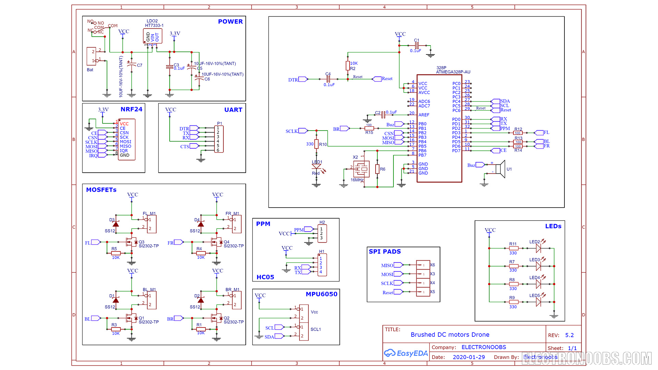
Task: Select SPI pad X5
Action: coord(423,292)
